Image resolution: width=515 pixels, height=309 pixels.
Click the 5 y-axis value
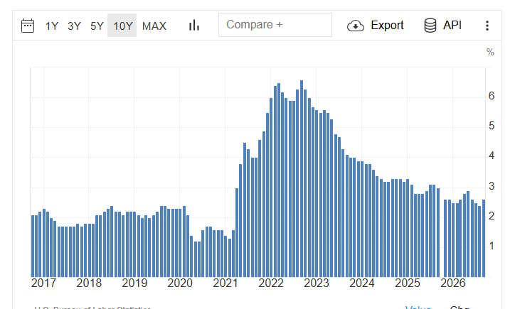click(492, 126)
